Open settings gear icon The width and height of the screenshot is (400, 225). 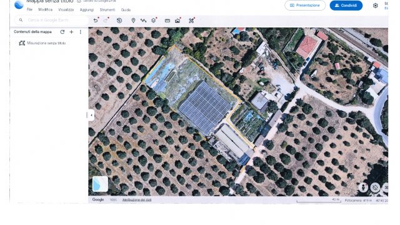tap(375, 6)
